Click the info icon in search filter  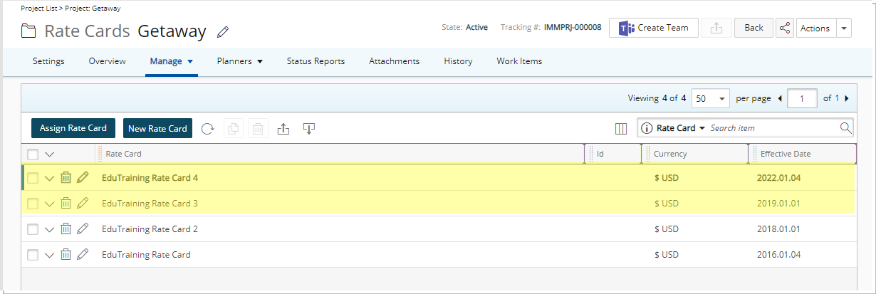(647, 128)
